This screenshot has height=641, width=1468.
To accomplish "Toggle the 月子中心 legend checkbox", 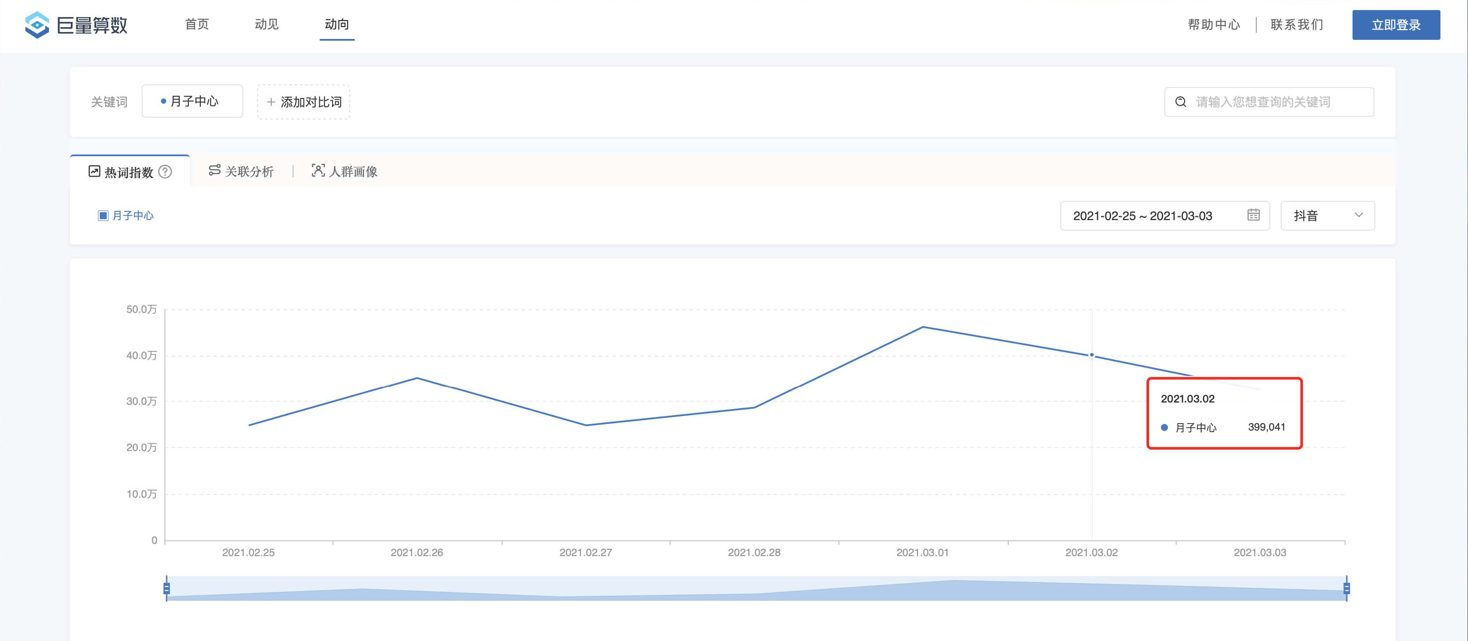I will pyautogui.click(x=103, y=215).
